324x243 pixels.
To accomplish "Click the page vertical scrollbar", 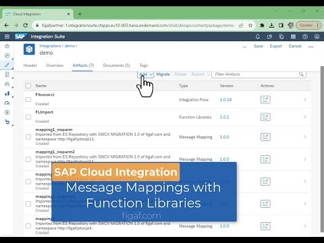I will pos(322,149).
